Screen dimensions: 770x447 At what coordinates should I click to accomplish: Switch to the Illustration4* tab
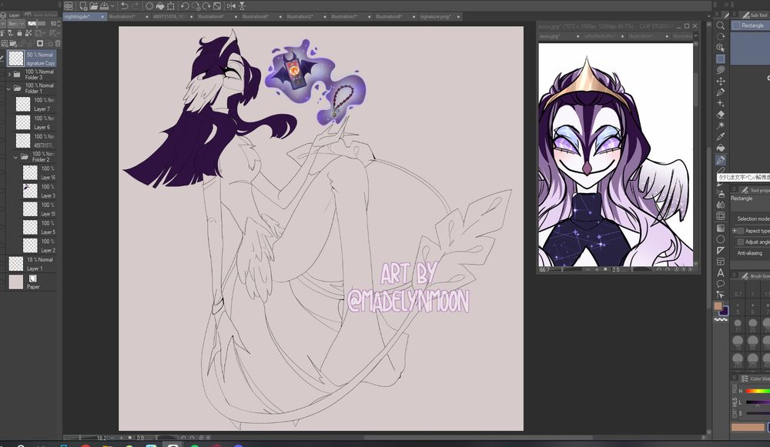(218, 17)
